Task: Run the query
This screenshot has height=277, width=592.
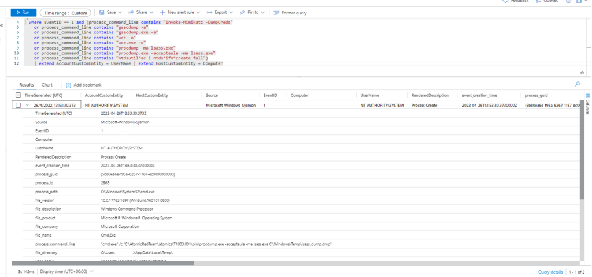Action: (x=23, y=12)
